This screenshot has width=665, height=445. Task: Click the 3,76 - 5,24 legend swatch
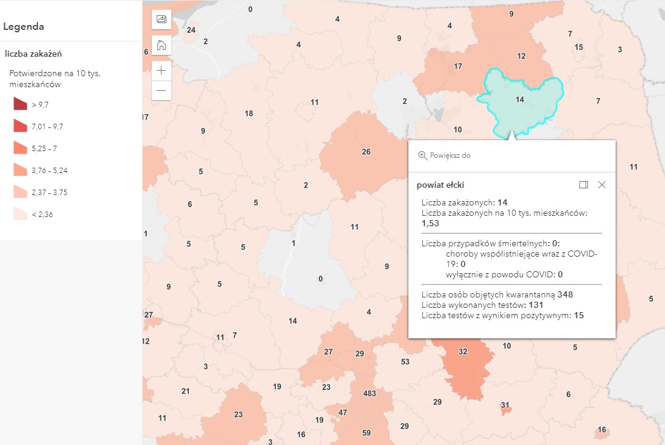pos(20,170)
